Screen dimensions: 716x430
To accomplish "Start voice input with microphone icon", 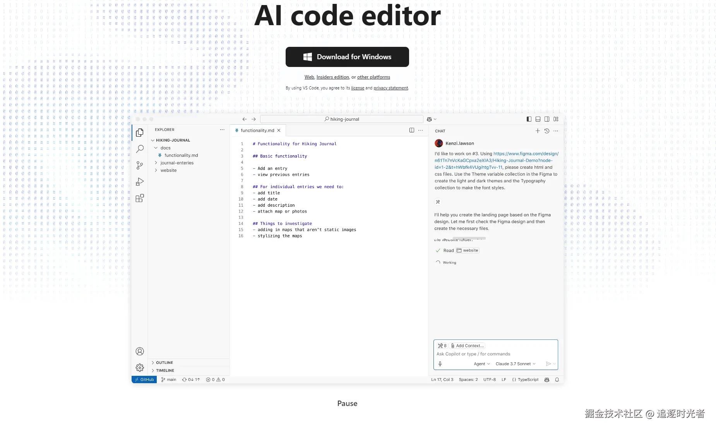I will 440,364.
